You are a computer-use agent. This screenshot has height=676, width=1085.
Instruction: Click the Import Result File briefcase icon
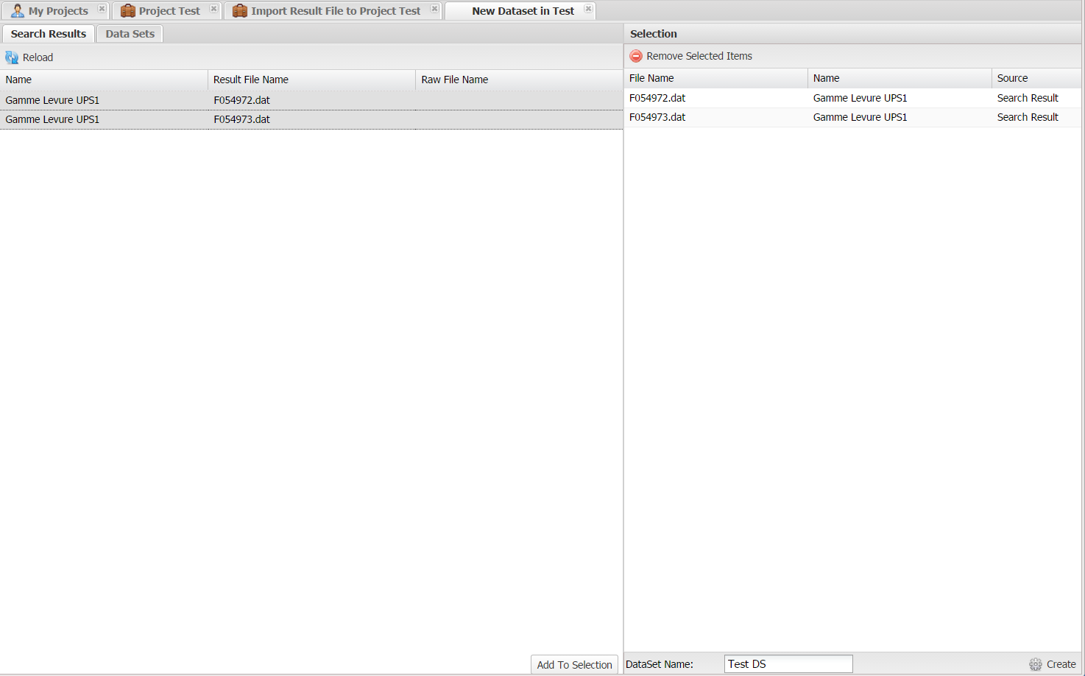[239, 11]
